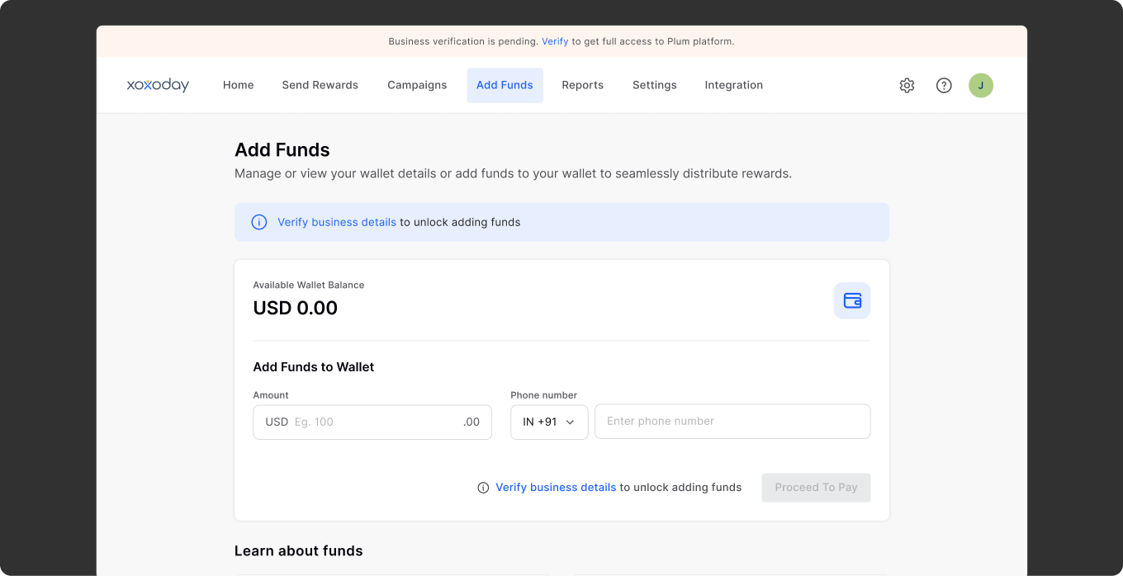Click the USD 0.00 balance value
The height and width of the screenshot is (576, 1123).
(295, 309)
